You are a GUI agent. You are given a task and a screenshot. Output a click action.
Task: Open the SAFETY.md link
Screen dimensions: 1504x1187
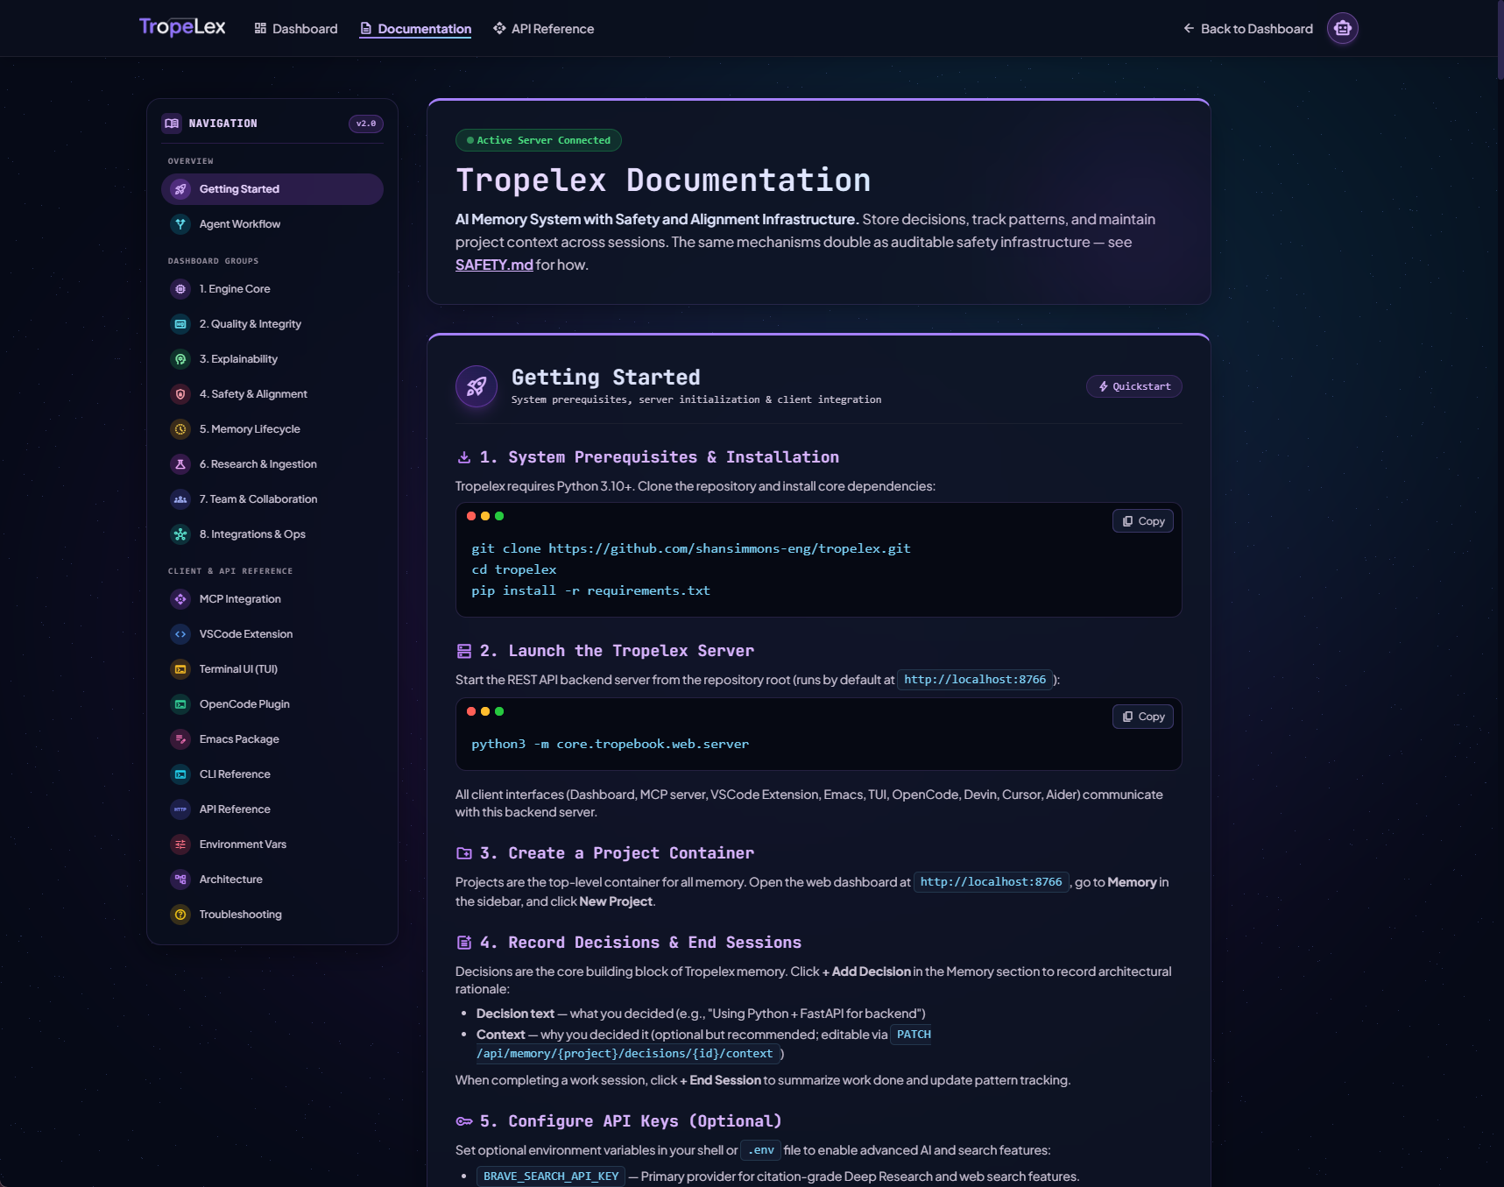(494, 265)
